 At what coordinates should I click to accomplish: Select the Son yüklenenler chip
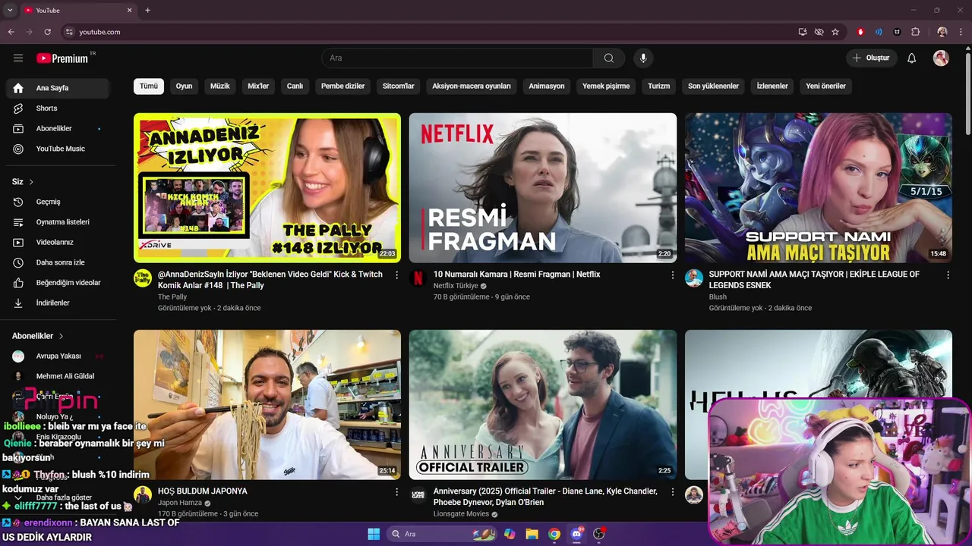[x=713, y=86]
